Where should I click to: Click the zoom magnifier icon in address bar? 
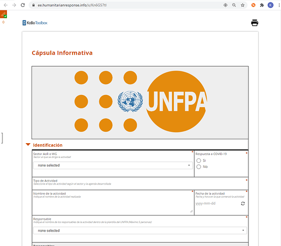(234, 5)
